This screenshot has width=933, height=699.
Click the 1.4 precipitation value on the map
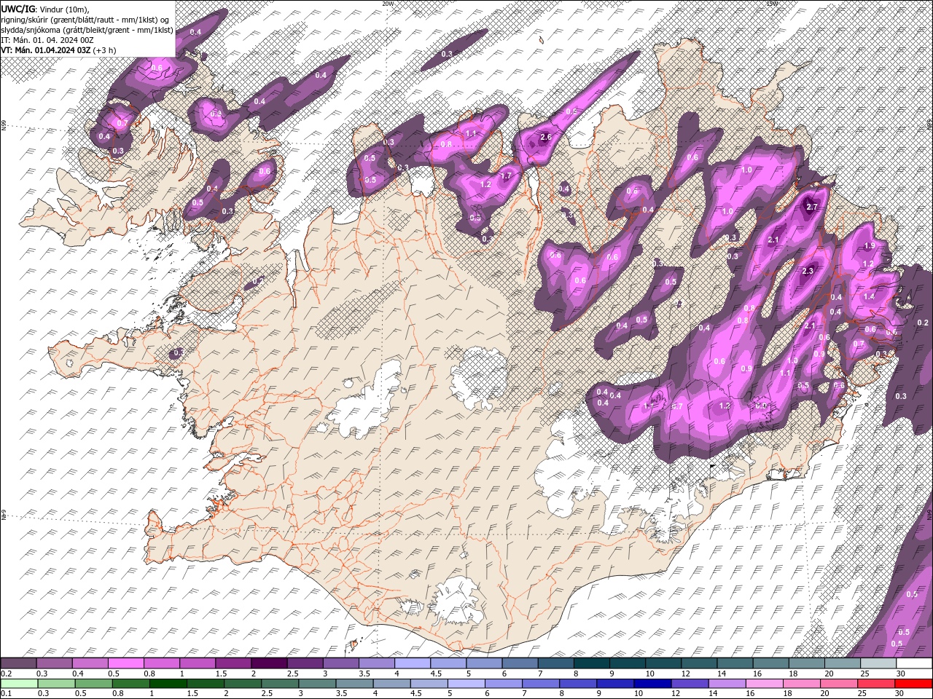pos(868,296)
